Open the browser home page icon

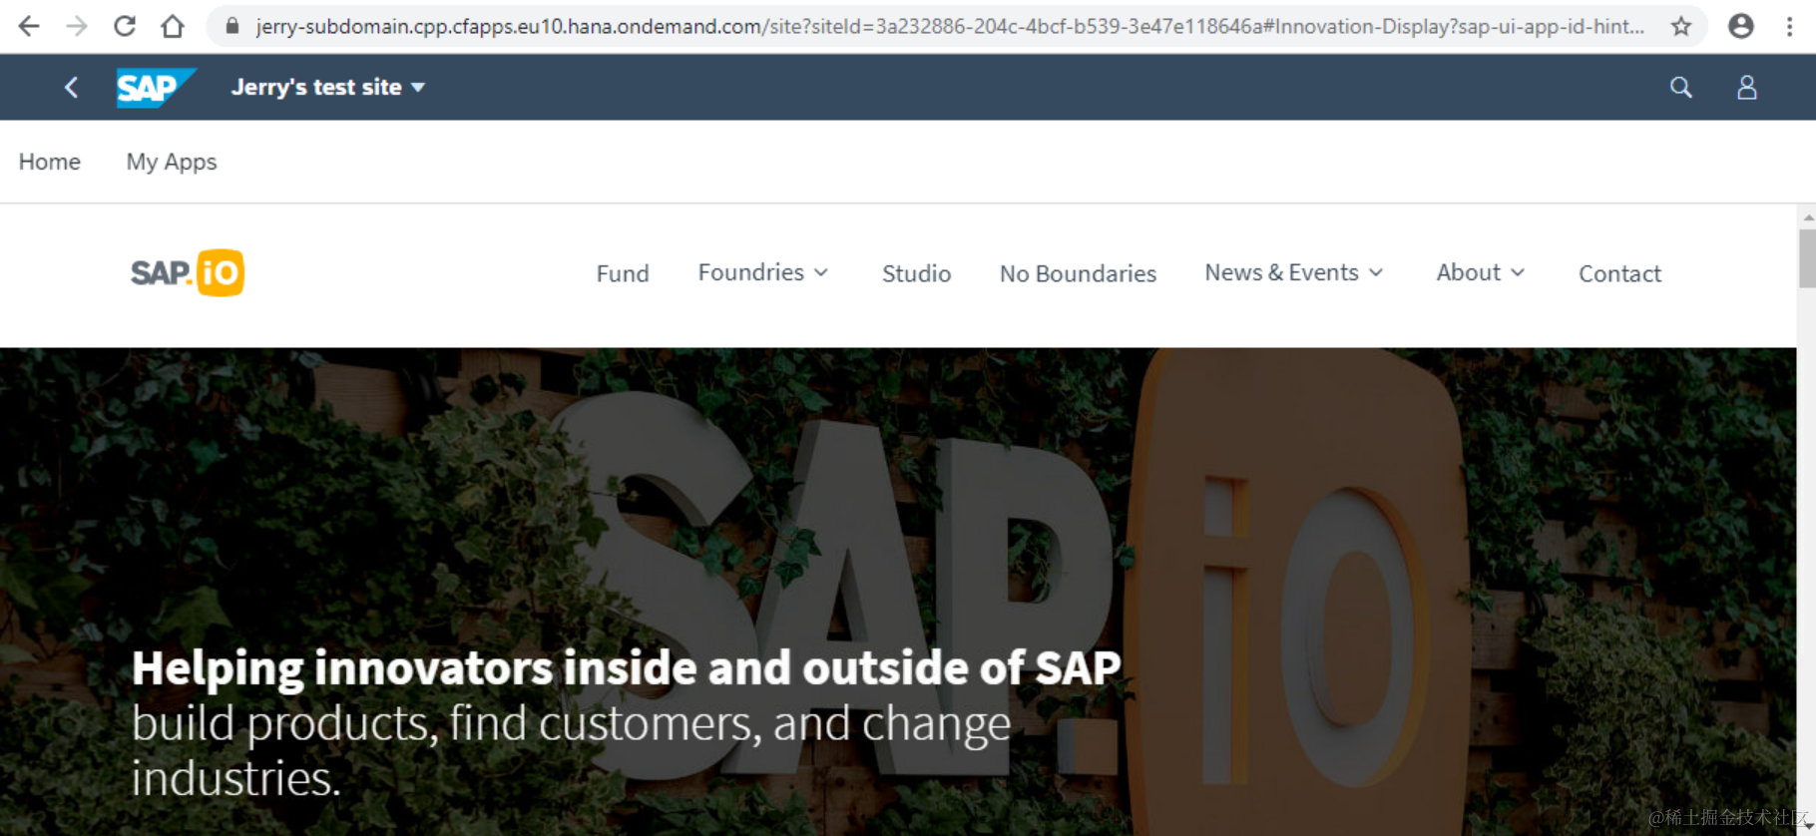pyautogui.click(x=173, y=26)
